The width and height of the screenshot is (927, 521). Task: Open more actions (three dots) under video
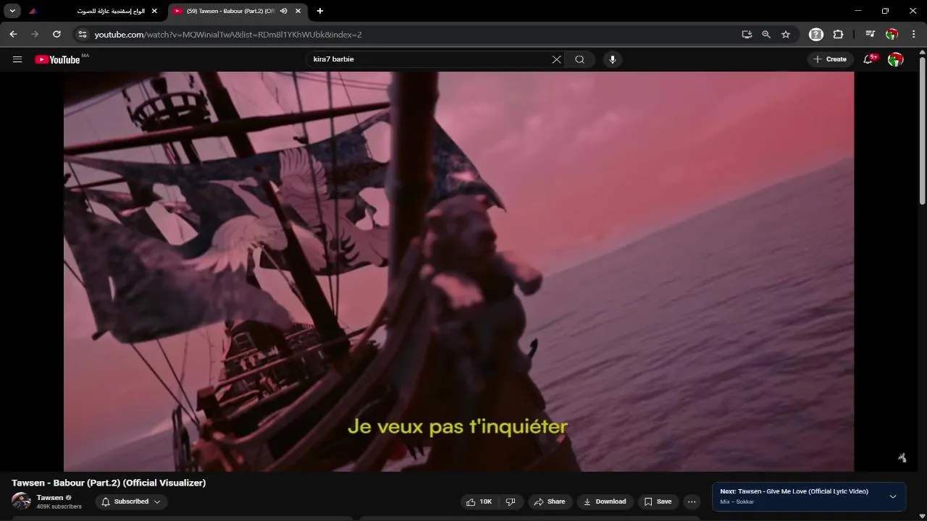tap(692, 501)
